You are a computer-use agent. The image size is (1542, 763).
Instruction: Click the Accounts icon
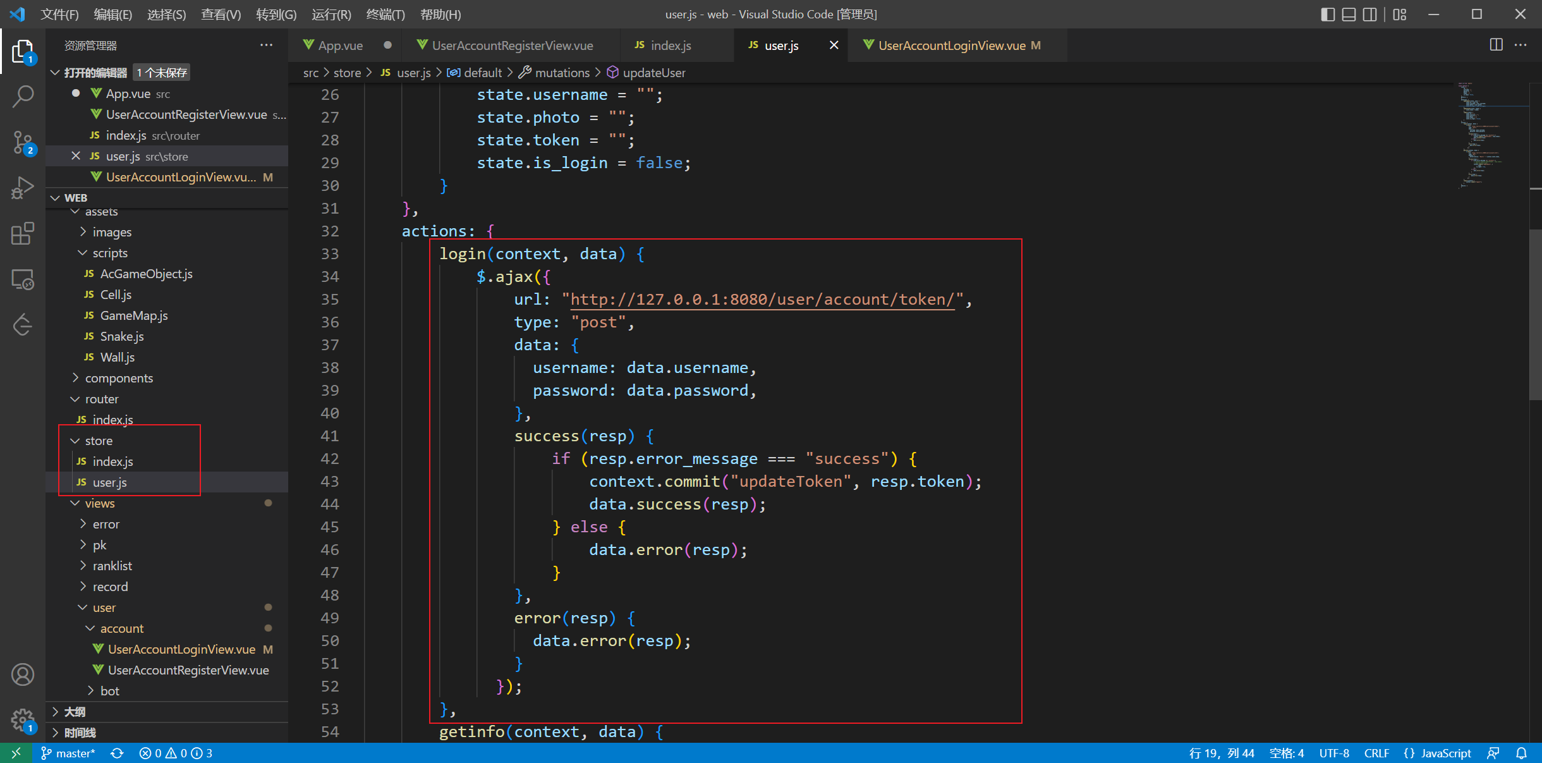23,674
